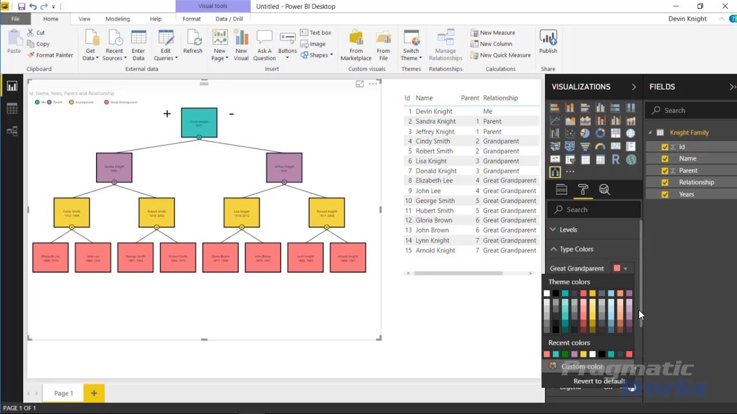Open the Edit Queries dropdown

166,55
